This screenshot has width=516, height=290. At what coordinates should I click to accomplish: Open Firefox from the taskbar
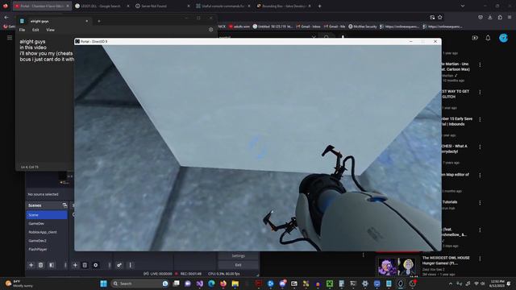pos(223,284)
